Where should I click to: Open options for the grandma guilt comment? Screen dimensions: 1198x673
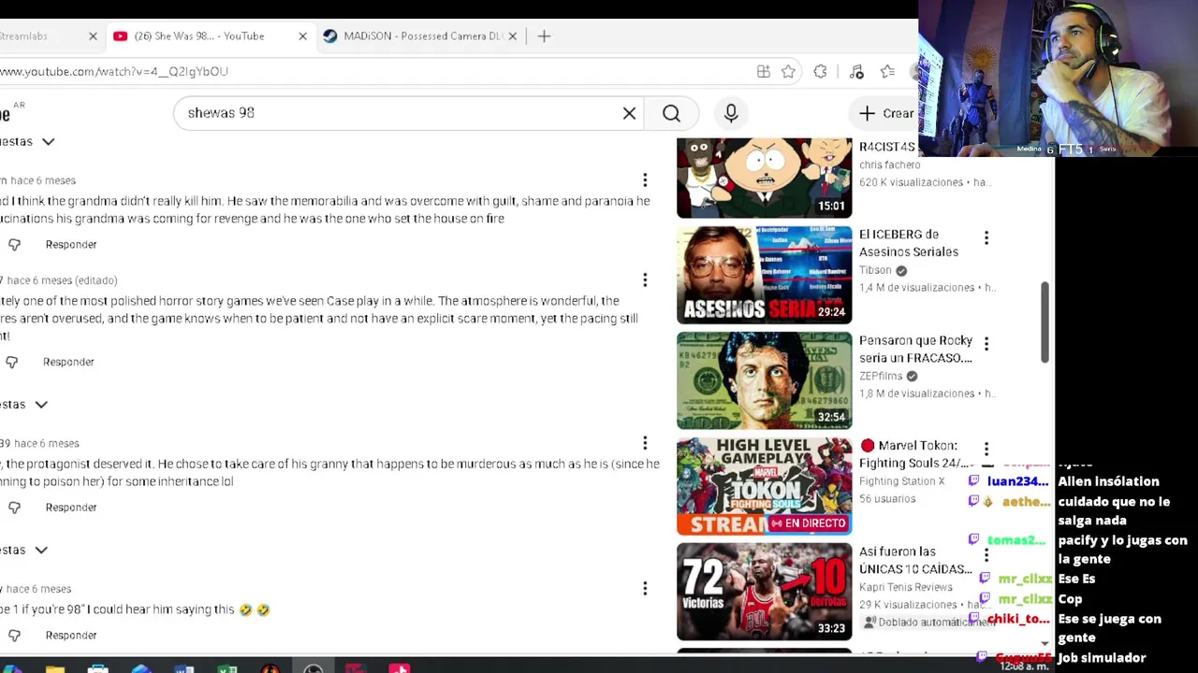click(645, 180)
